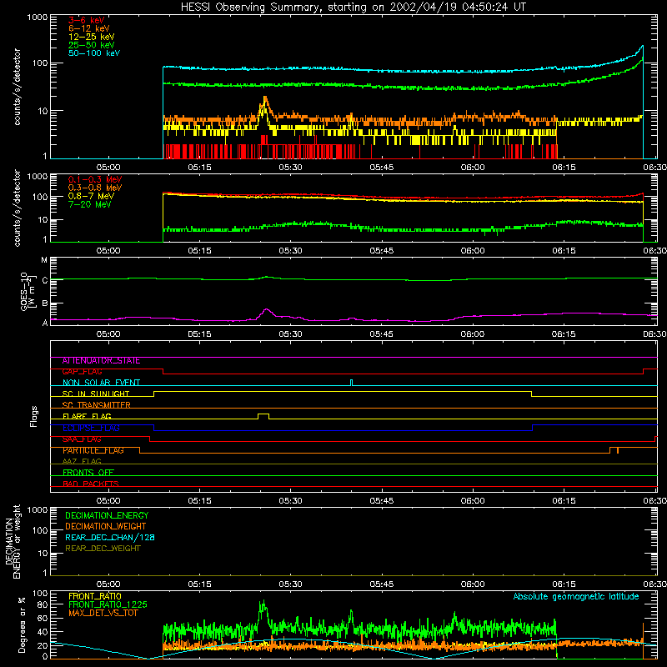Select the 50-100 keV legend label
Screen dimensions: 667x667
coord(94,53)
